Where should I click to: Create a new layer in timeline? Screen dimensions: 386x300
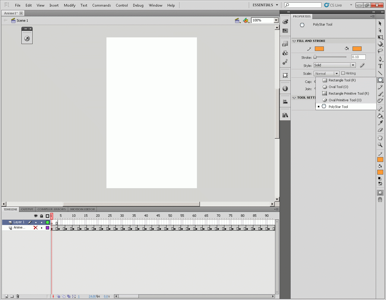coord(6,296)
